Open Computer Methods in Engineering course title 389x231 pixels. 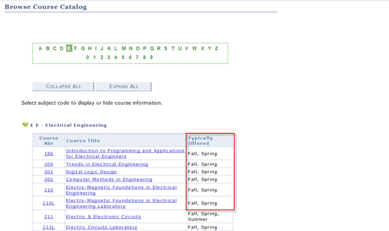[109, 179]
